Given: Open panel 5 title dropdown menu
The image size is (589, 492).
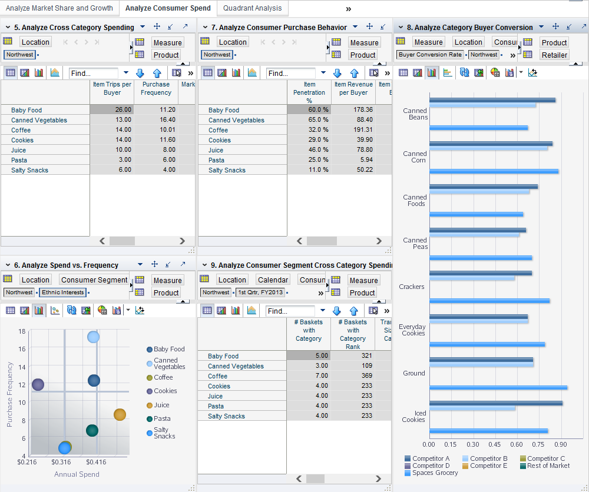Looking at the screenshot, I should 143,26.
